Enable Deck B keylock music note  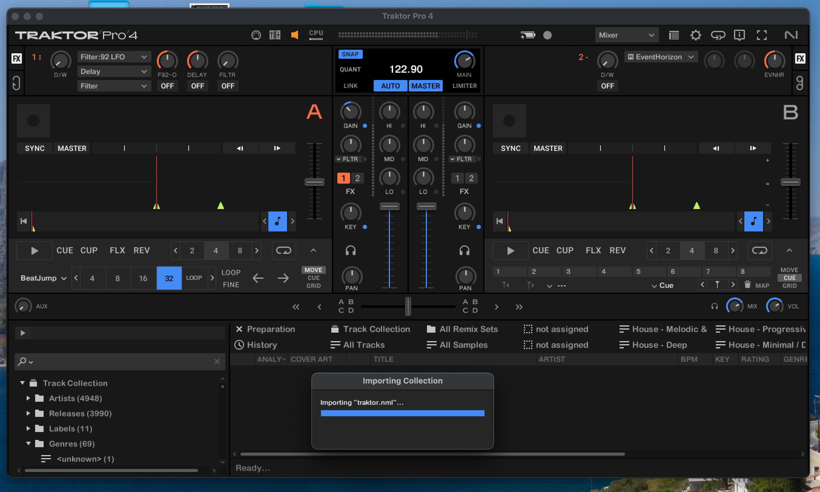(x=753, y=221)
